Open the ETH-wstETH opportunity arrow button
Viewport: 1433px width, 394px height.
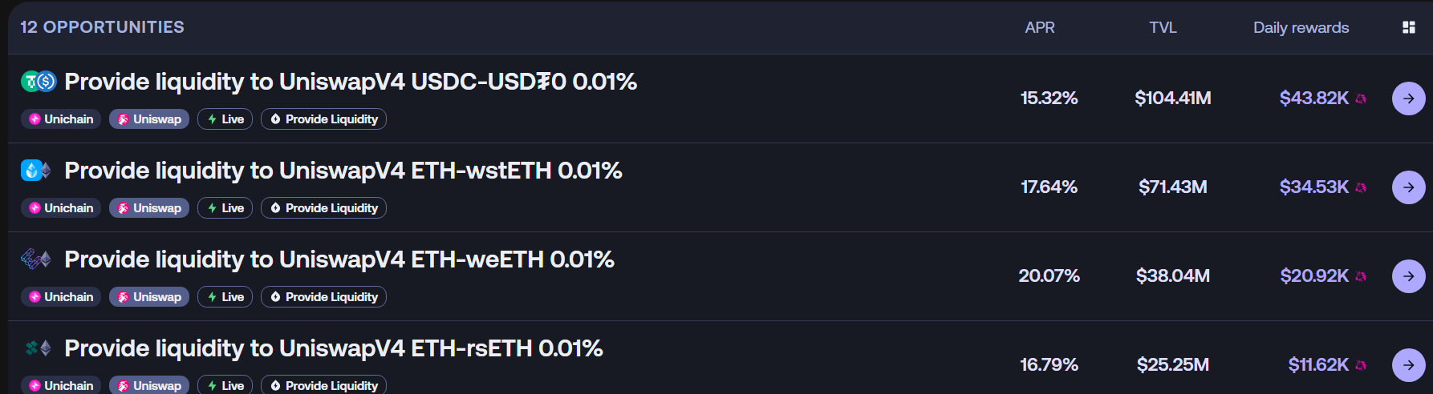click(1408, 187)
